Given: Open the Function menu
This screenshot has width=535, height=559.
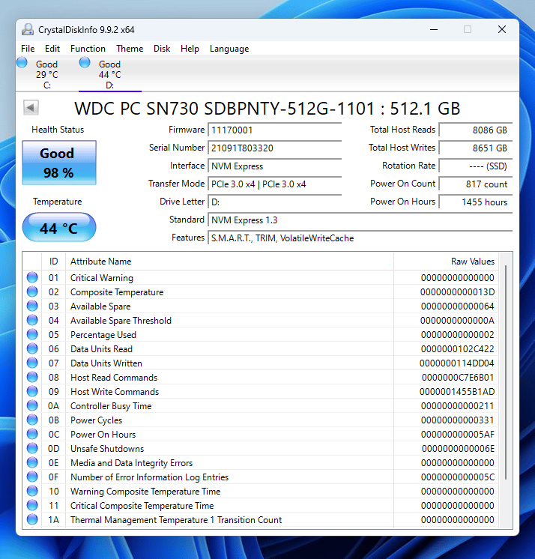Looking at the screenshot, I should point(88,49).
